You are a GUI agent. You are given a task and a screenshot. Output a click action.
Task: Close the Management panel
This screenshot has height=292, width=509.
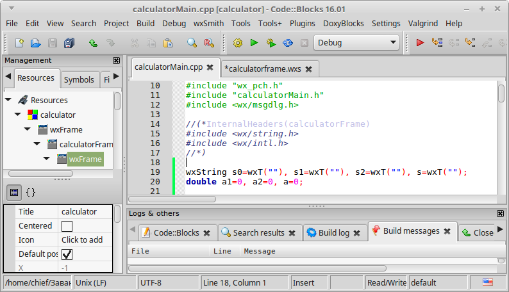click(x=116, y=61)
